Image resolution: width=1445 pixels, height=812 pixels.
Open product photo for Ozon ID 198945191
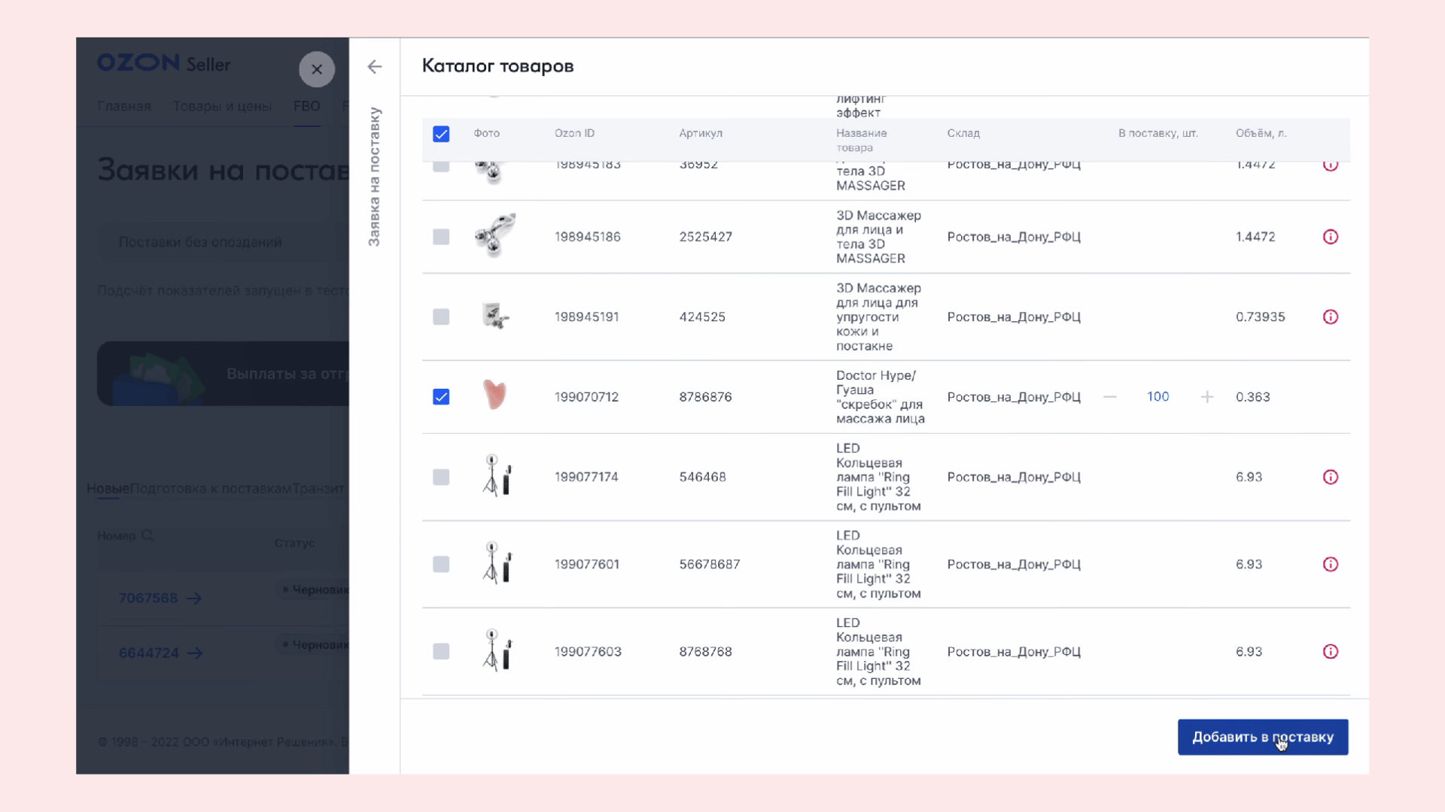pos(495,316)
